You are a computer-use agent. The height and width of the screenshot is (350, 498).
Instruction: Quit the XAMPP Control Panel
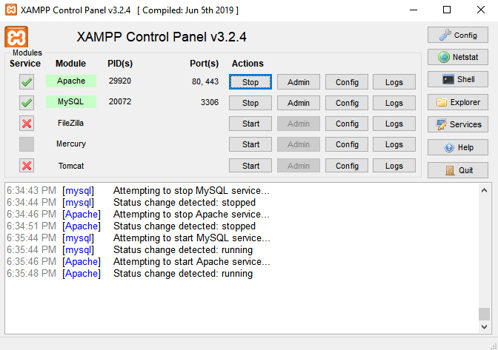point(457,169)
